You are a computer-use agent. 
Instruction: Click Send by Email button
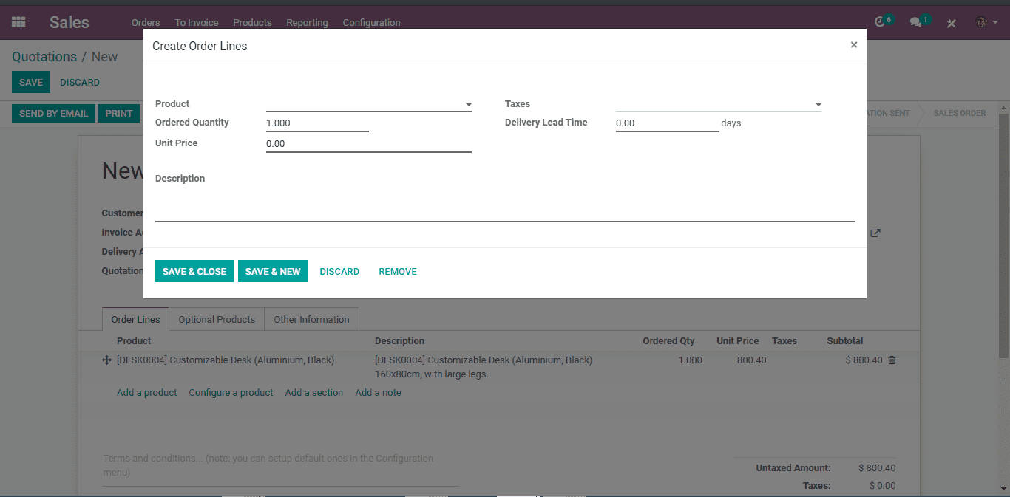(x=53, y=113)
